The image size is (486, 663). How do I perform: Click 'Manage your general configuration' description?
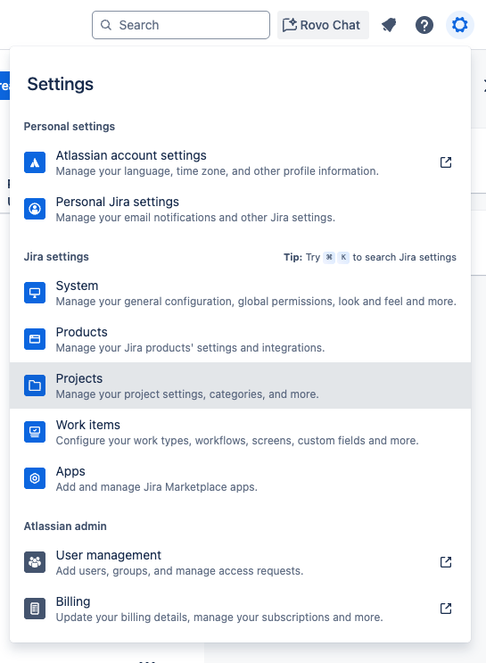point(256,302)
